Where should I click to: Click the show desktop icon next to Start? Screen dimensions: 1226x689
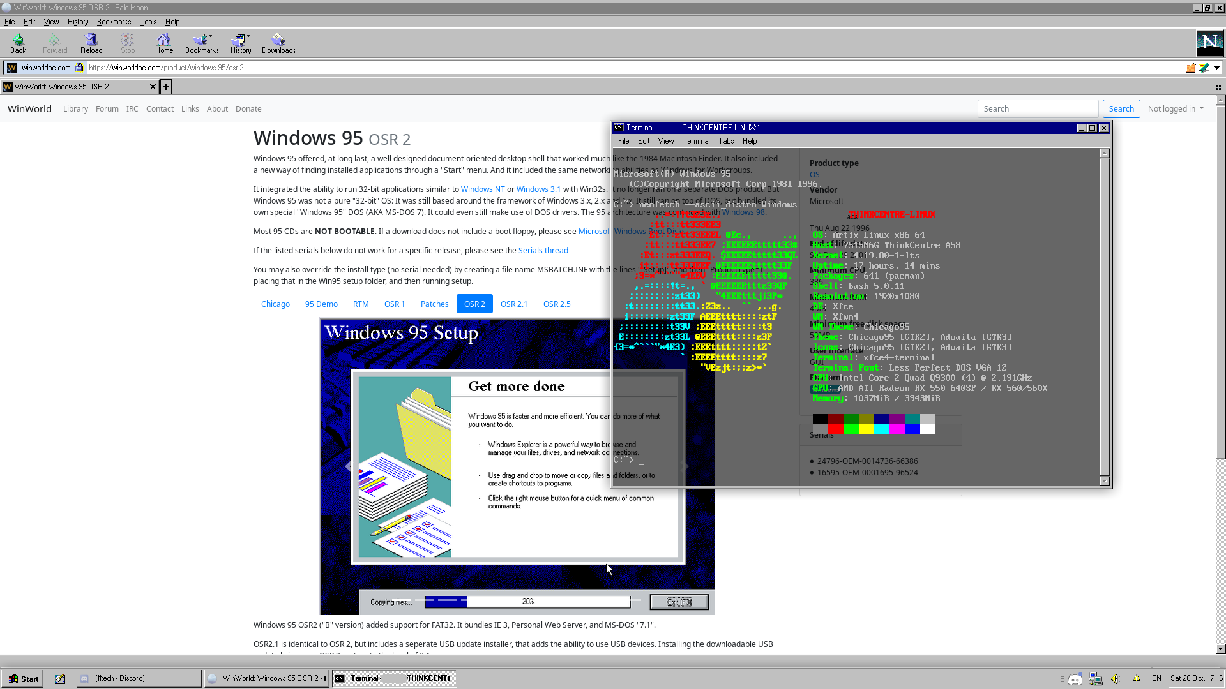[60, 679]
